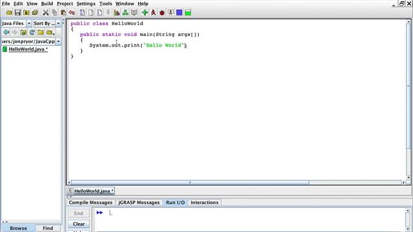The width and height of the screenshot is (413, 232).
Task: Click the olive open-folders toolbar icon
Action: (x=35, y=12)
